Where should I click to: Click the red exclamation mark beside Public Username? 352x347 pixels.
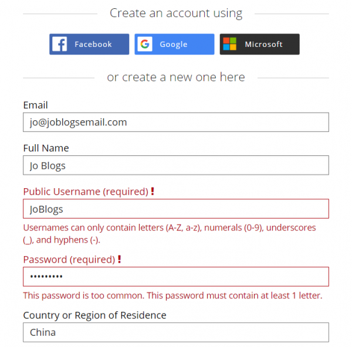pyautogui.click(x=153, y=192)
